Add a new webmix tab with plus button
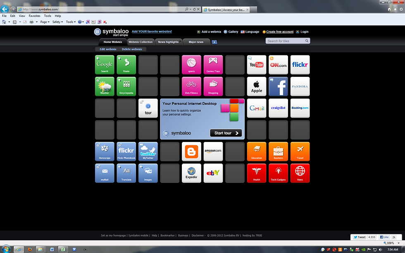Screen dimensions: 405x253 [x=214, y=41]
